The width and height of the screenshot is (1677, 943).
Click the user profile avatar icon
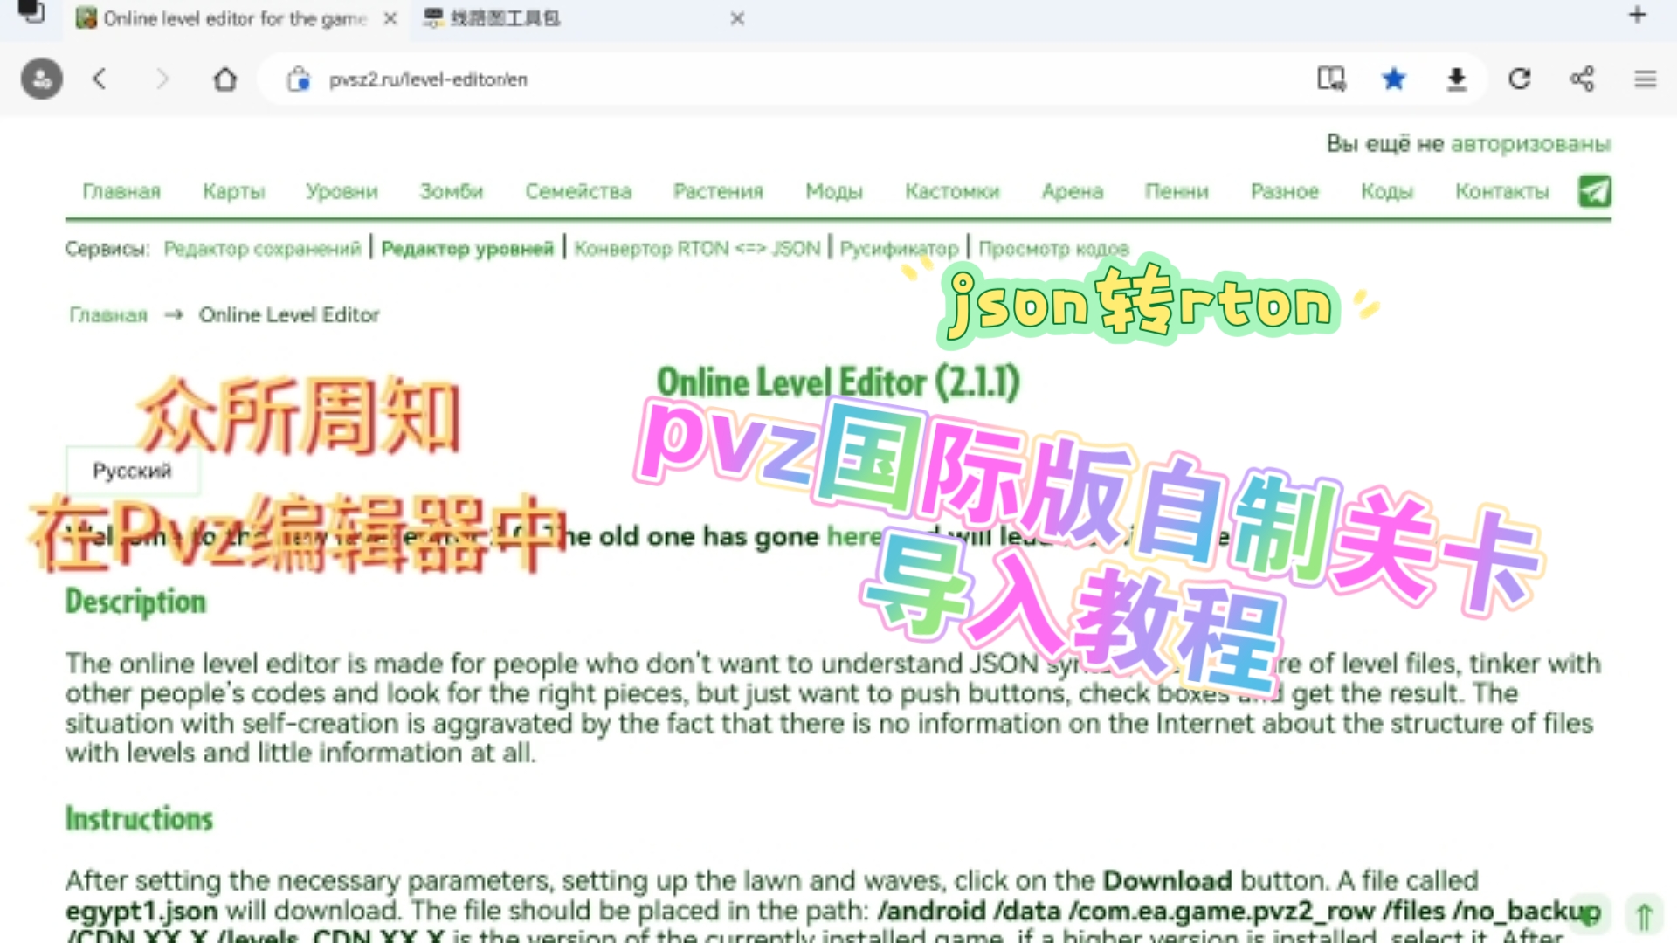tap(41, 79)
